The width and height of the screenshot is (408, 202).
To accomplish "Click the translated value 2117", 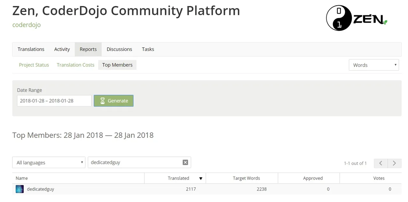I will pos(191,189).
